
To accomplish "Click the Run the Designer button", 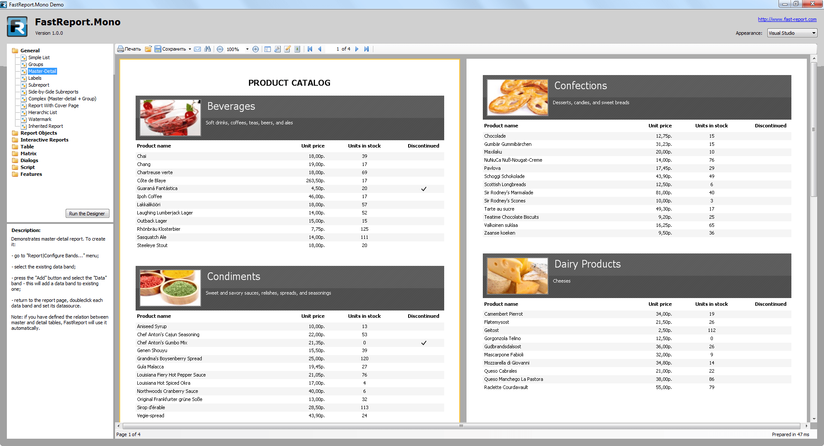I will point(87,214).
